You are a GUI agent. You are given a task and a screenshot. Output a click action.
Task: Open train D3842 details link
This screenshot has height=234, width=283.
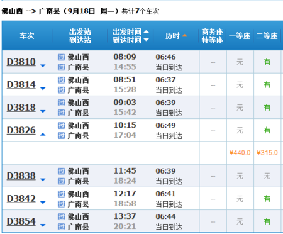[x=21, y=199]
